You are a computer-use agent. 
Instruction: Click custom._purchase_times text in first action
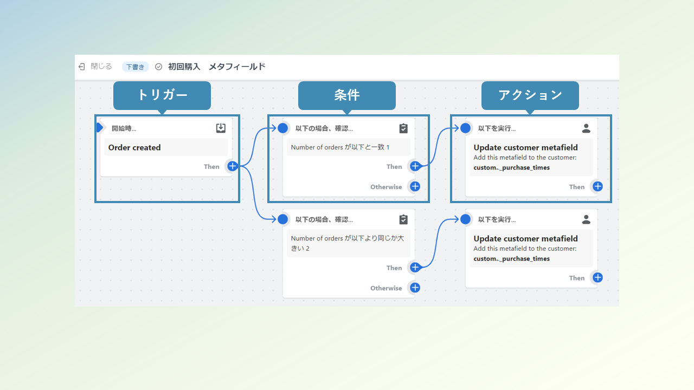pos(512,168)
